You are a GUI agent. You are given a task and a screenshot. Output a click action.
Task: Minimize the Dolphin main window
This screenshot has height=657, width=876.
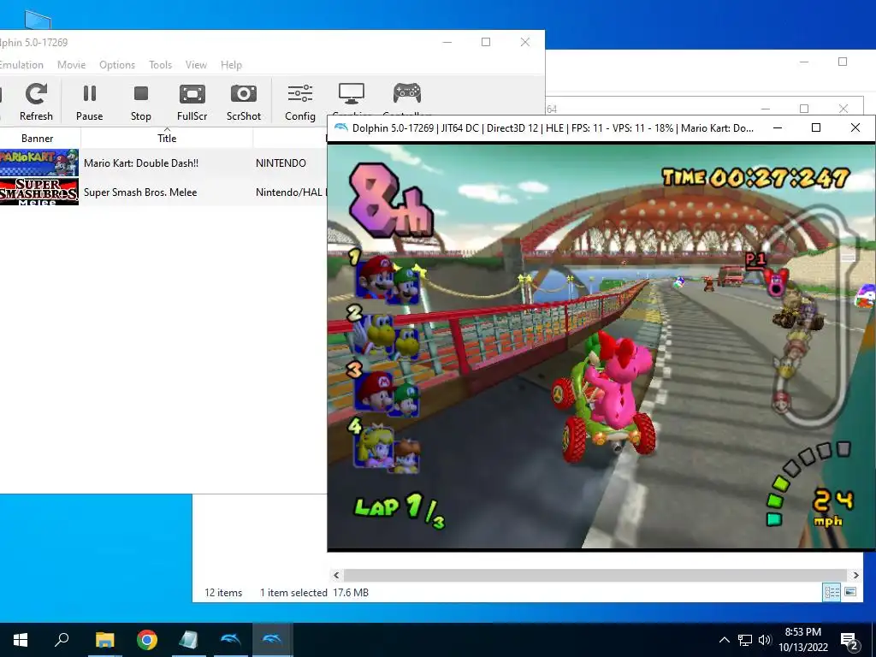pyautogui.click(x=447, y=42)
